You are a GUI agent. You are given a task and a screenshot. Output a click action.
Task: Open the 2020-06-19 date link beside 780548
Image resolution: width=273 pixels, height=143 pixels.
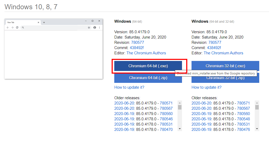(x=201, y=119)
